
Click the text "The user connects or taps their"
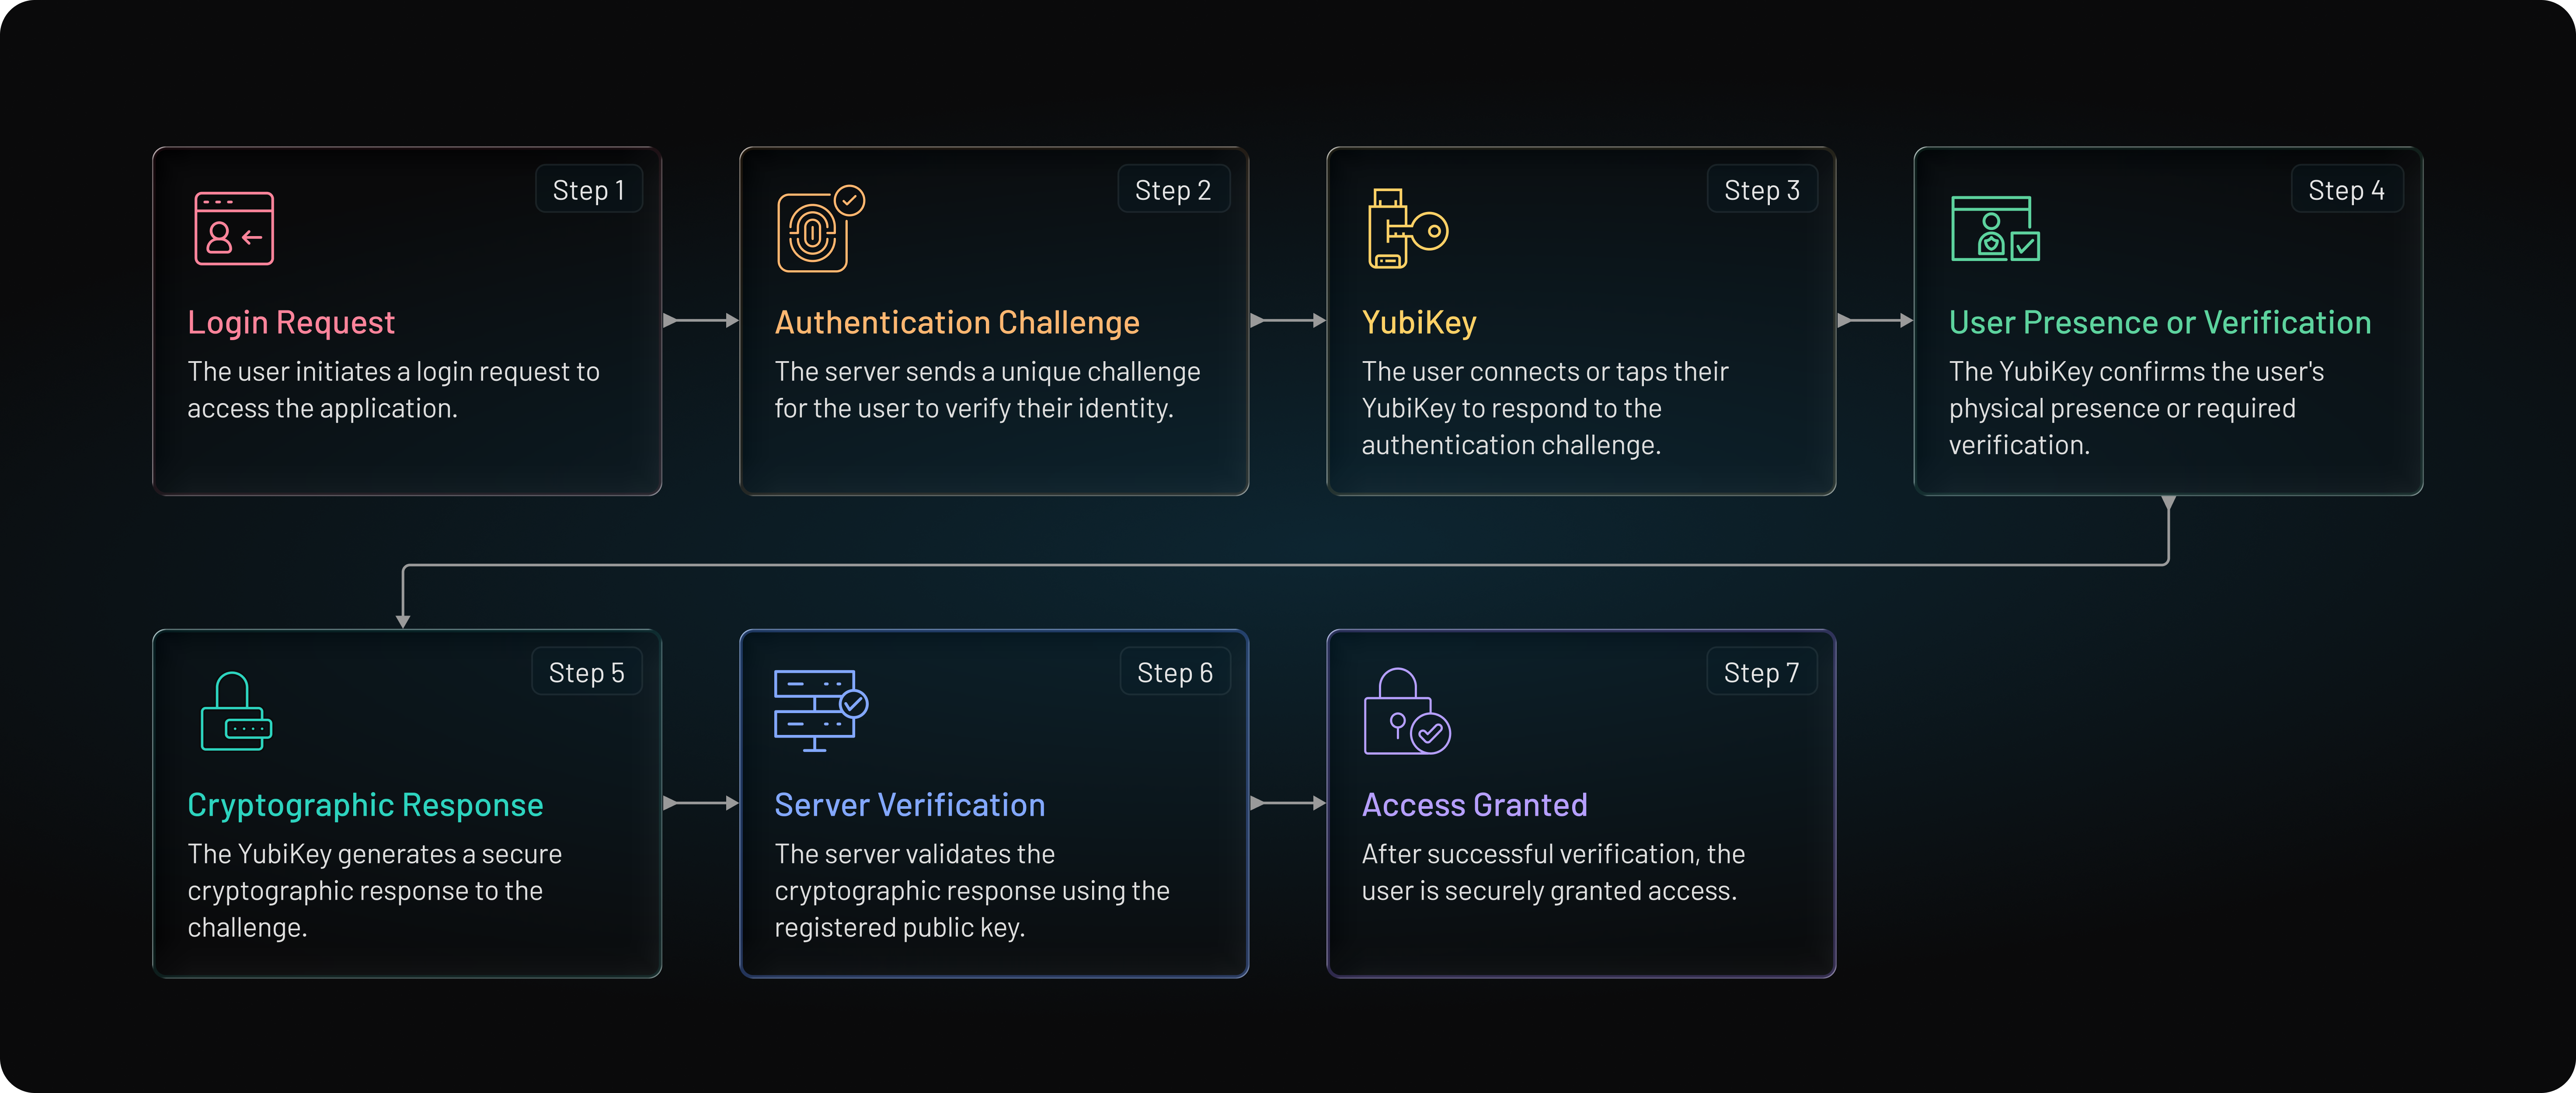click(x=1545, y=372)
